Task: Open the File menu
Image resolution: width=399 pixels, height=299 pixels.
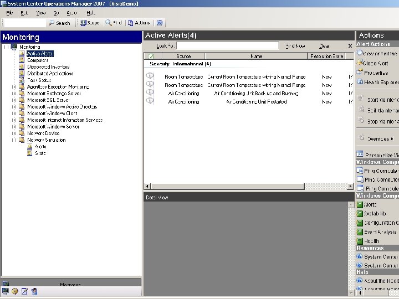Action: [x=9, y=13]
